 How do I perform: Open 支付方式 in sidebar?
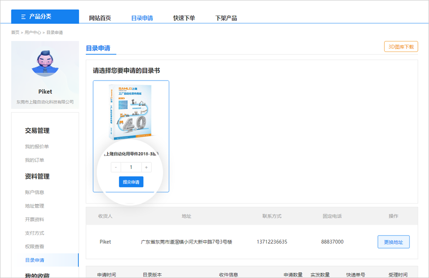click(34, 233)
